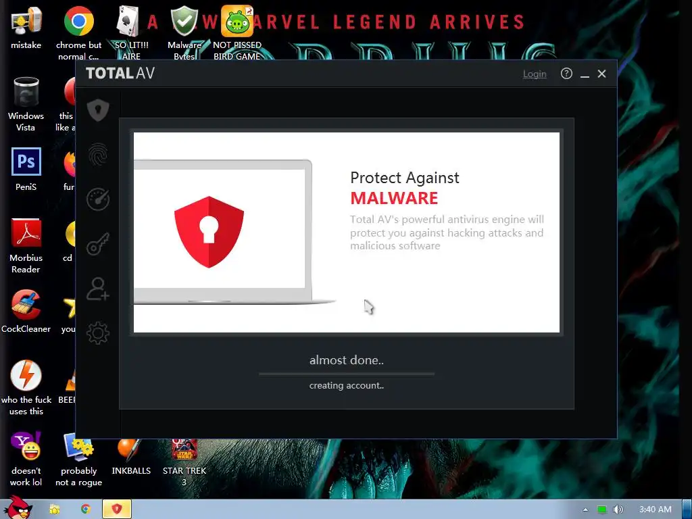Select the CCleaner brush desktop icon

[x=26, y=311]
